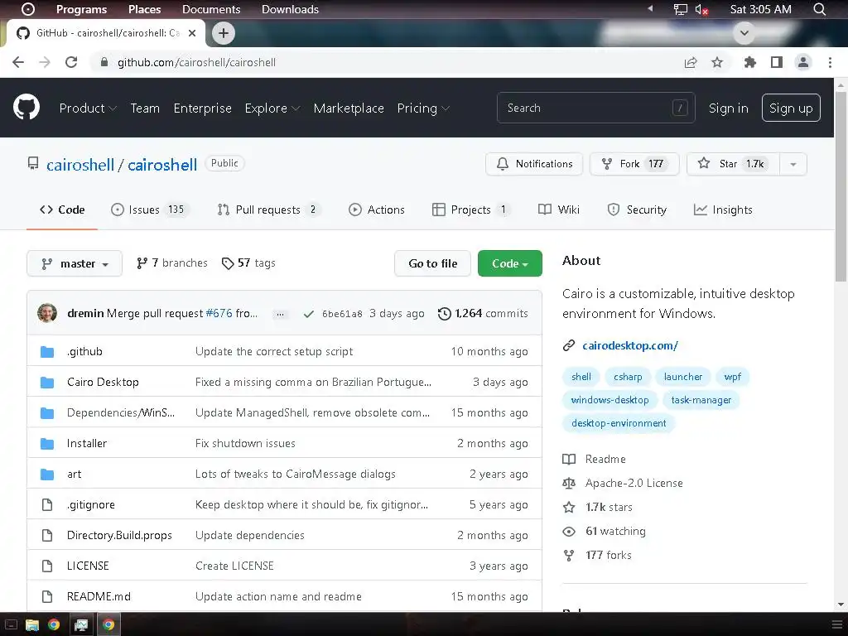Image resolution: width=848 pixels, height=636 pixels.
Task: Open the Programs menu in top panel
Action: 81,9
